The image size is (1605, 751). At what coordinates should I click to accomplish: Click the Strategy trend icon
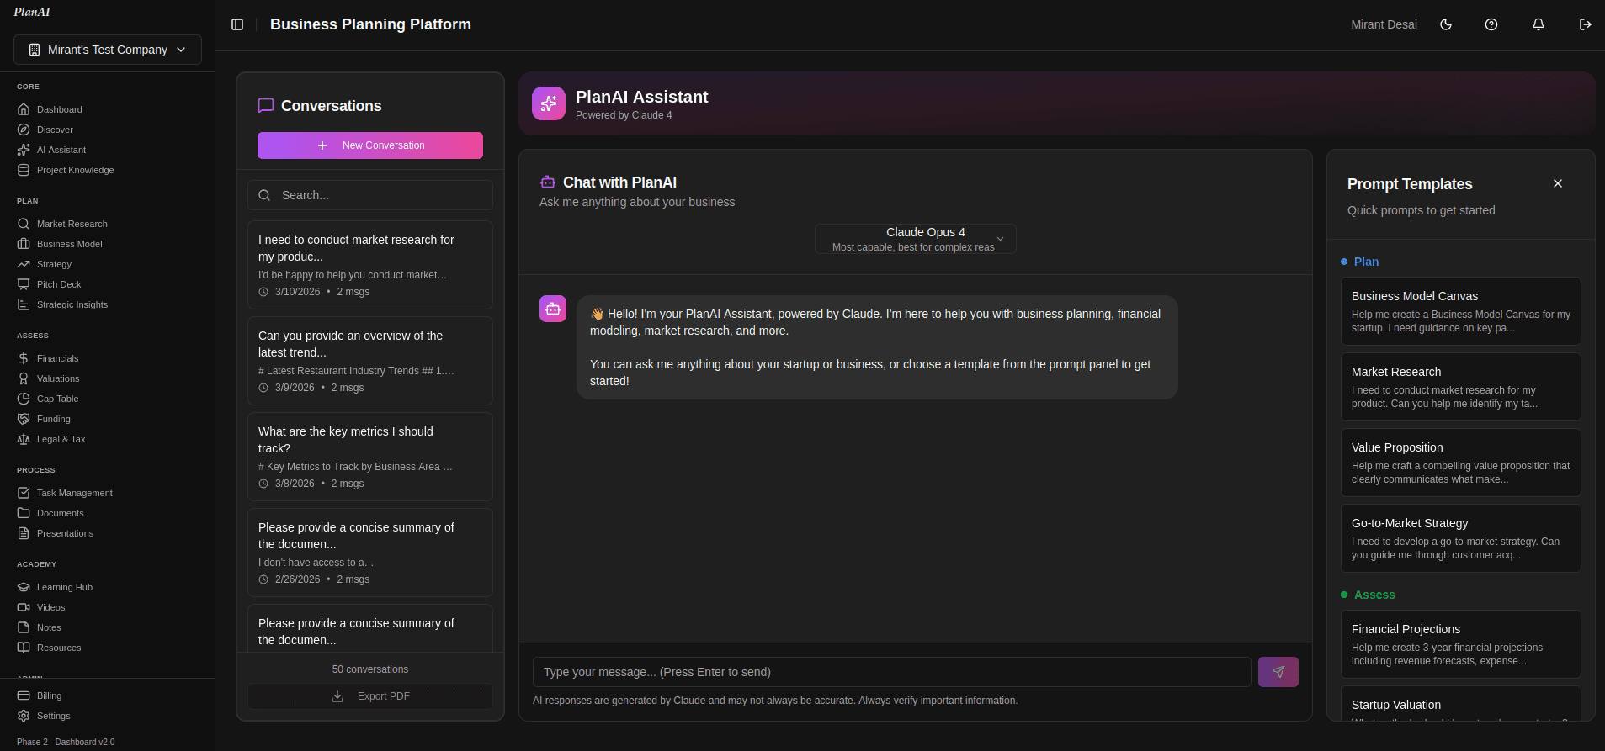pos(24,264)
